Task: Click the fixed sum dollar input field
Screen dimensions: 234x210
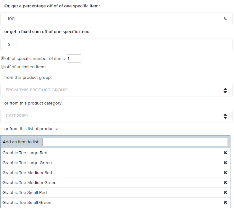Action: tap(124, 45)
